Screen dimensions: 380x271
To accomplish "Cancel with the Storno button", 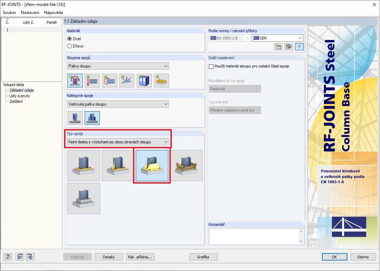I will pyautogui.click(x=363, y=257).
